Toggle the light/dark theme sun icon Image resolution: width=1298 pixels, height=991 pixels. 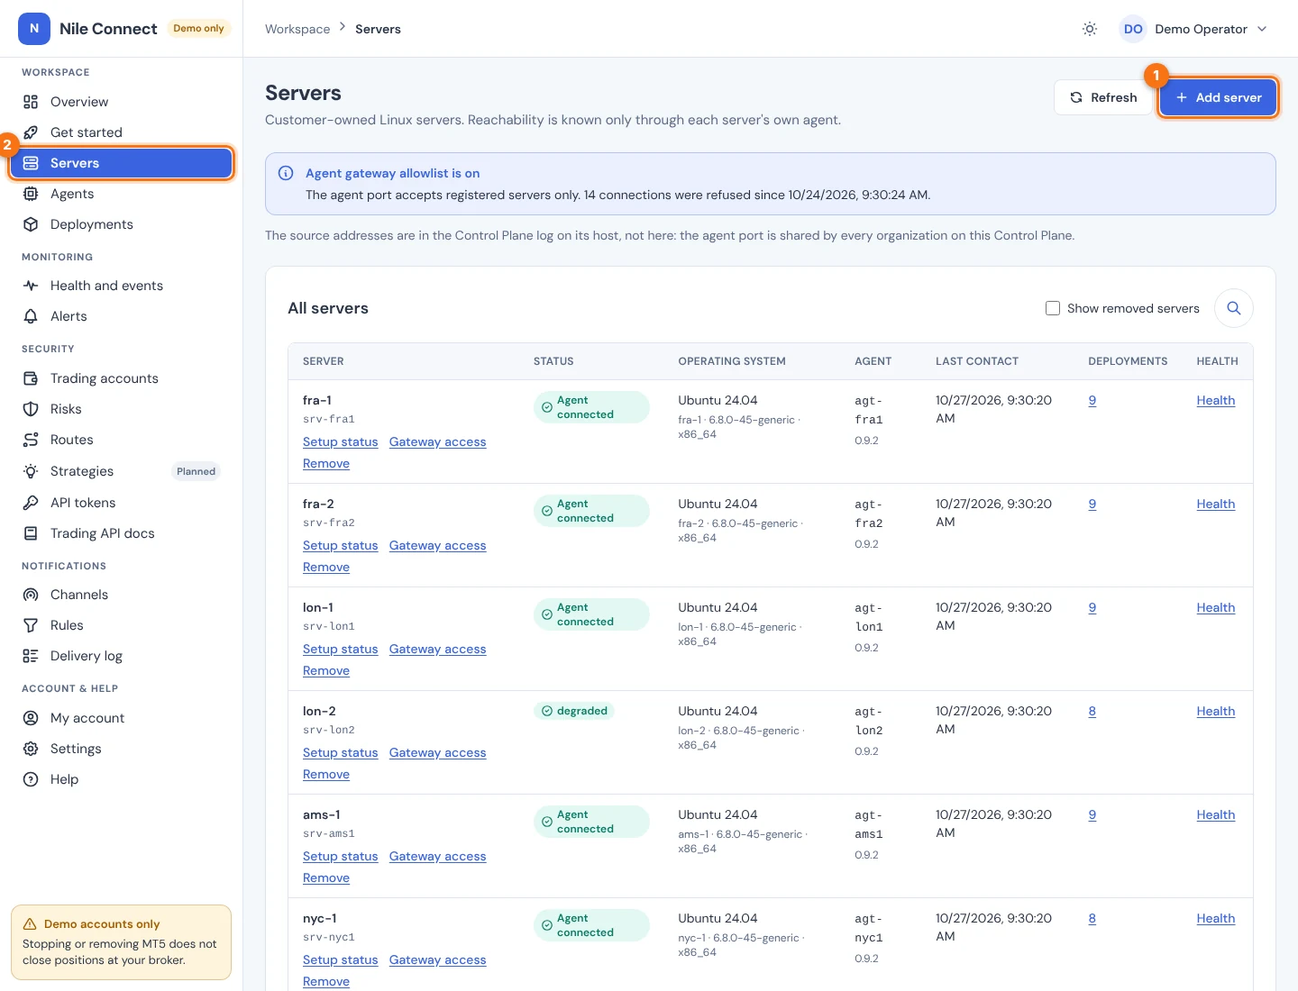pos(1090,29)
